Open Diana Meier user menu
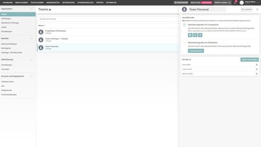The width and height of the screenshot is (261, 147). pos(250,3)
